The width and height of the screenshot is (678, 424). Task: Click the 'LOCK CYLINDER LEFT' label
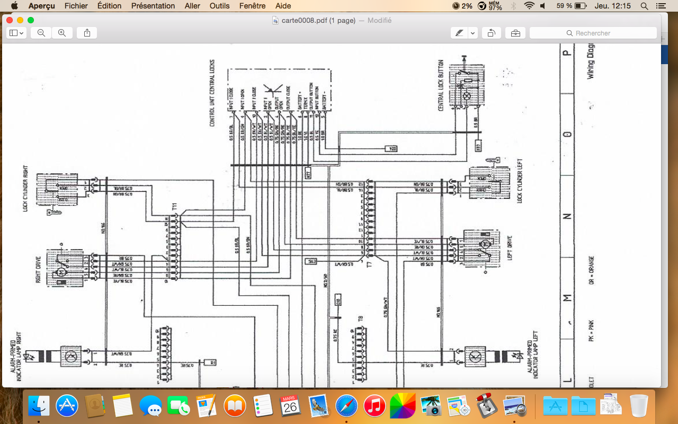point(520,180)
